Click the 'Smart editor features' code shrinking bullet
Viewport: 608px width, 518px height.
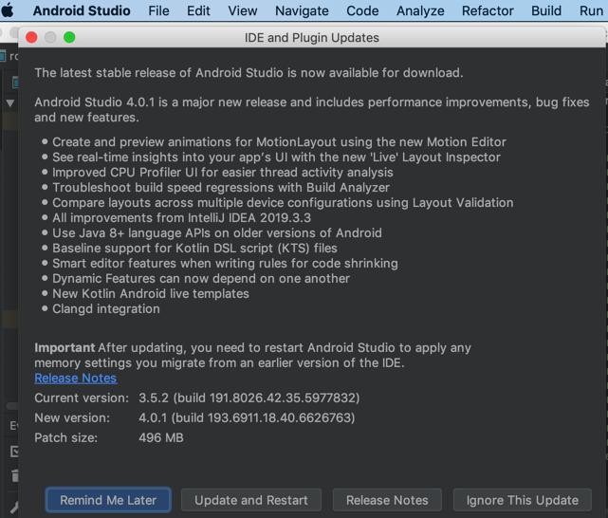[225, 264]
